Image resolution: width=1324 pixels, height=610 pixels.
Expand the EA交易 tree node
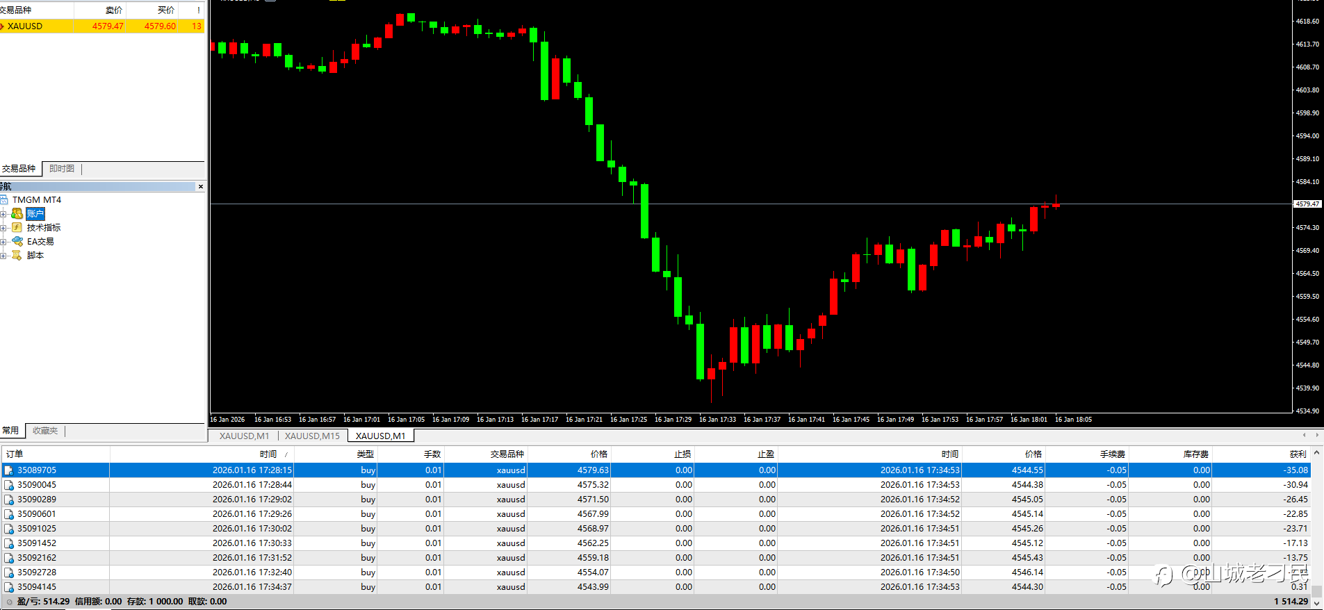point(3,242)
